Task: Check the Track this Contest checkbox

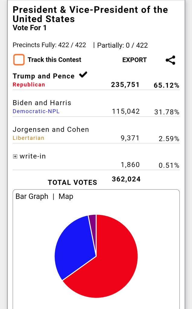Action: pyautogui.click(x=19, y=60)
